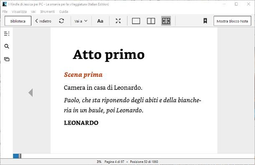The image size is (255, 165).
Task: Open the Strumenti menu
Action: pos(47,12)
